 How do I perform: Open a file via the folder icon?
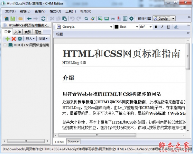21,19
